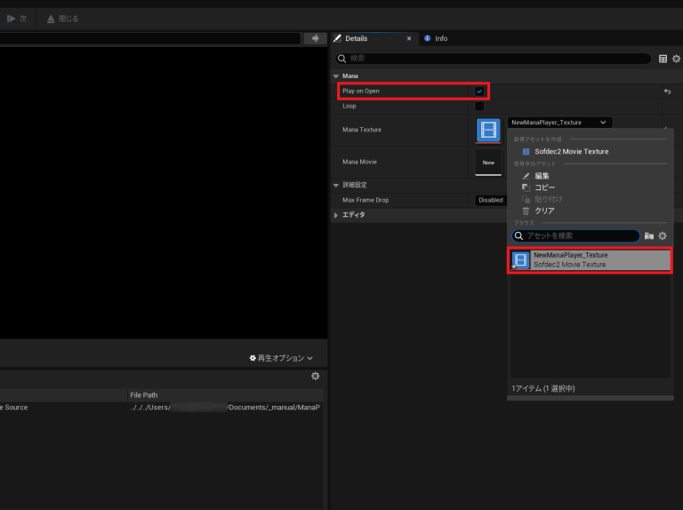Viewport: 683px width, 510px height.
Task: Open the 再生オプション dropdown
Action: tap(281, 358)
